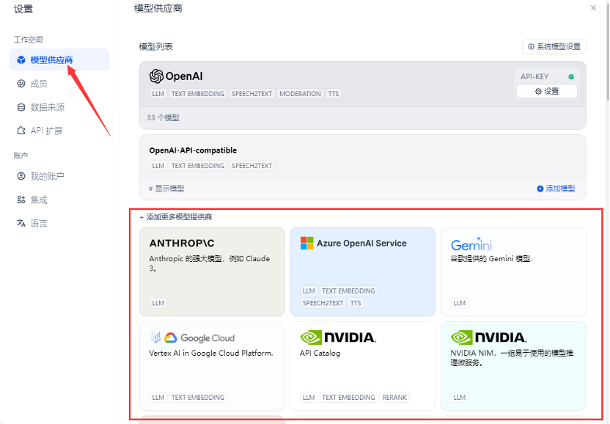This screenshot has width=610, height=424.
Task: Click the LLM tag on OpenAI card
Action: click(x=158, y=94)
